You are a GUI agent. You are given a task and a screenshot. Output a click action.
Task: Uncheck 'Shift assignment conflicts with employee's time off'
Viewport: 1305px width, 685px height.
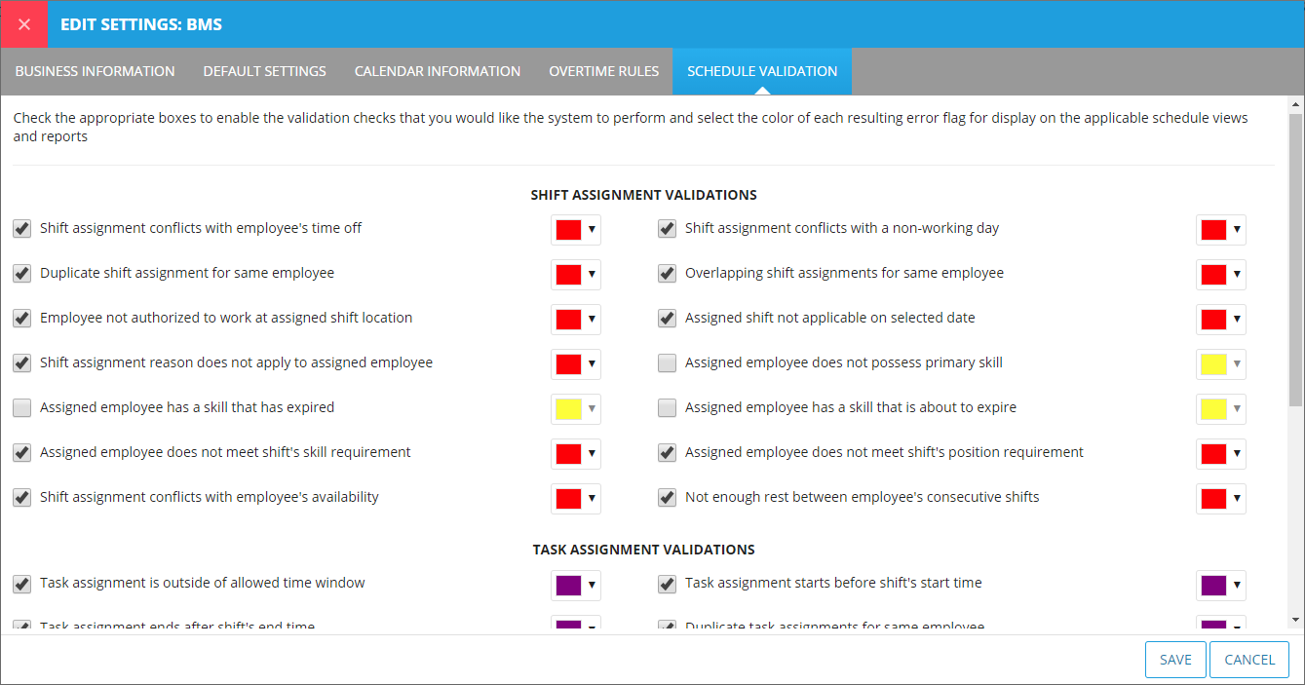(x=21, y=229)
